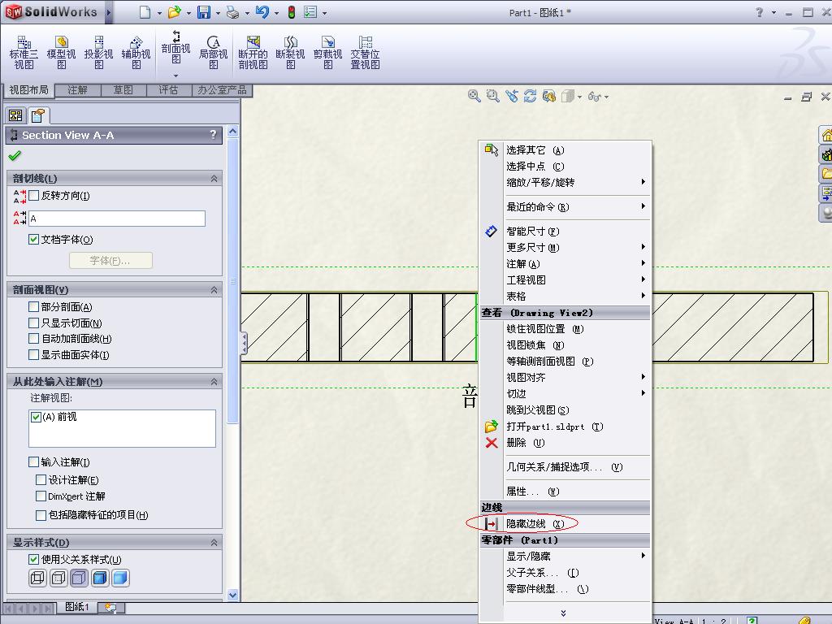Screen dimensions: 832x624
Task: Toggle the (A) 前视 annotation view checkbox
Action: click(36, 417)
